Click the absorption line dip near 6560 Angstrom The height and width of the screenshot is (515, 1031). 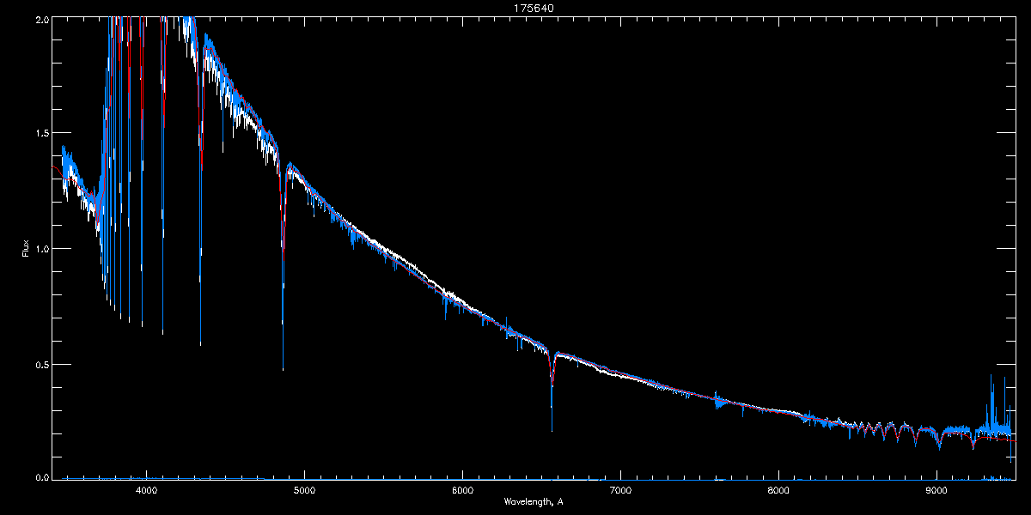[x=552, y=391]
